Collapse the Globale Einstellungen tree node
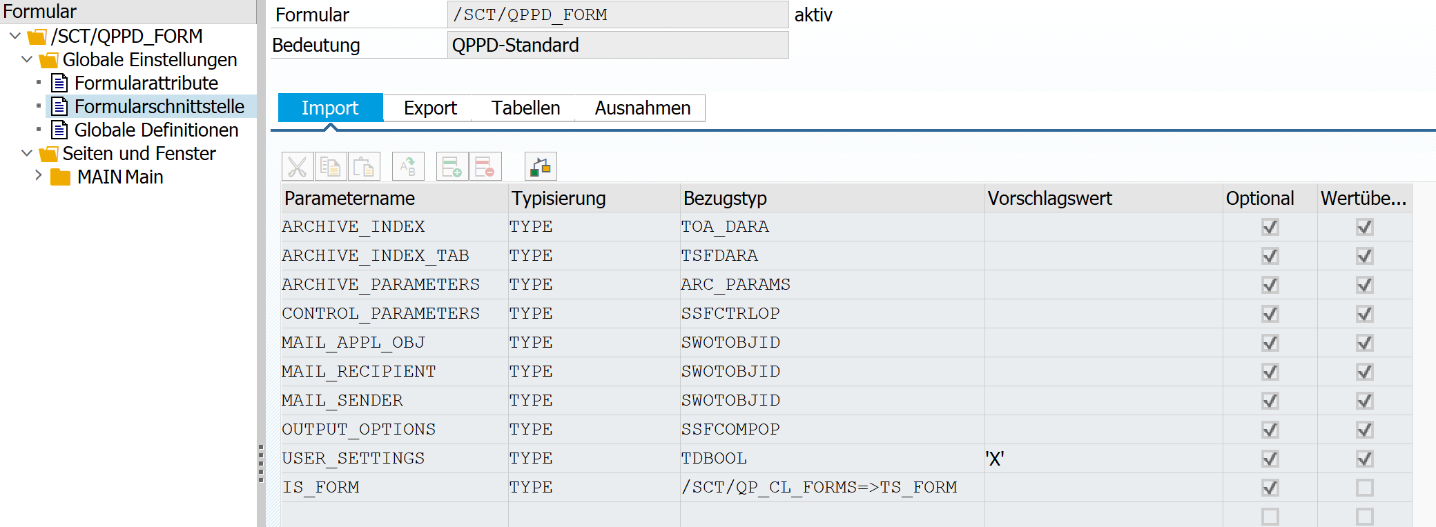The width and height of the screenshot is (1436, 527). click(27, 59)
